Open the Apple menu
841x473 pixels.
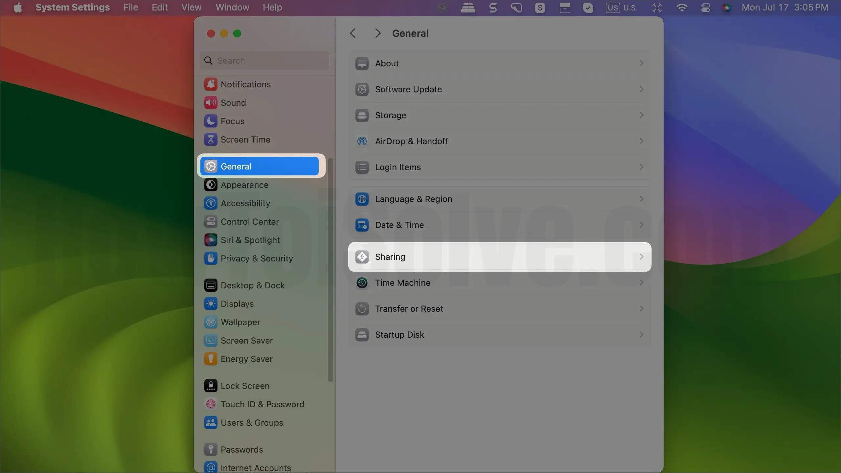pyautogui.click(x=18, y=7)
